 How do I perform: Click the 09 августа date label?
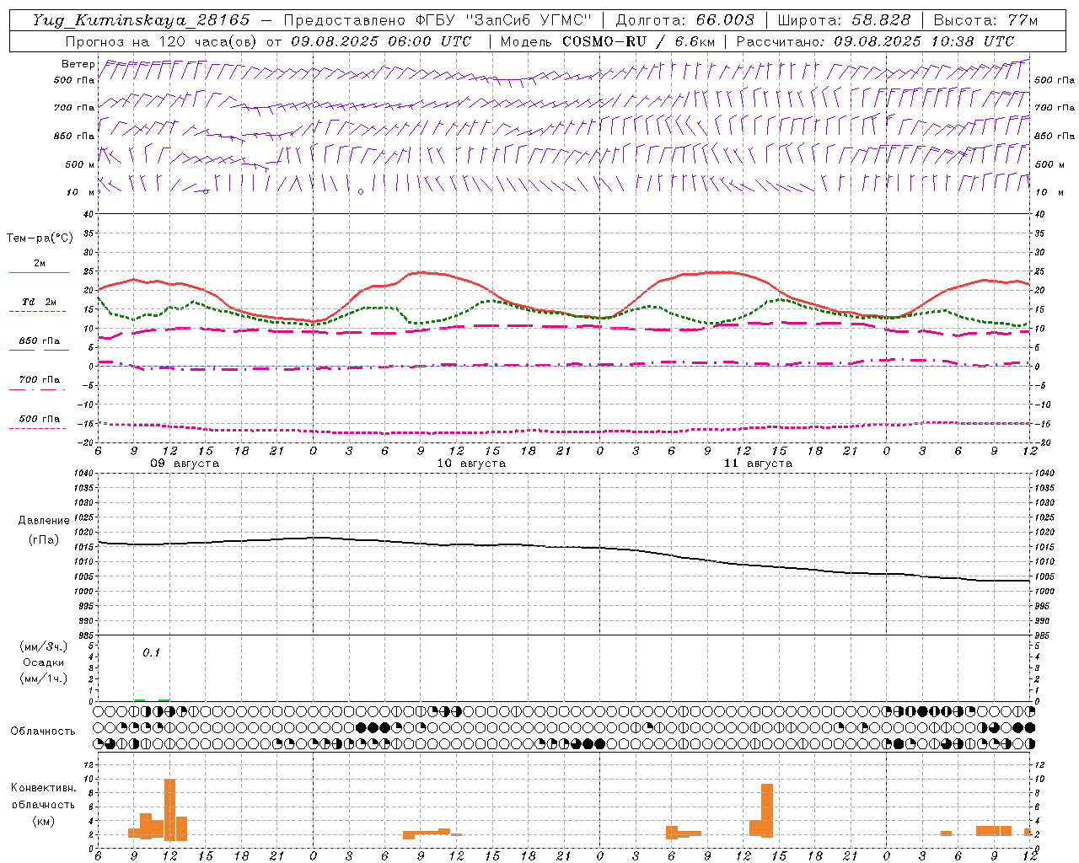(x=185, y=464)
